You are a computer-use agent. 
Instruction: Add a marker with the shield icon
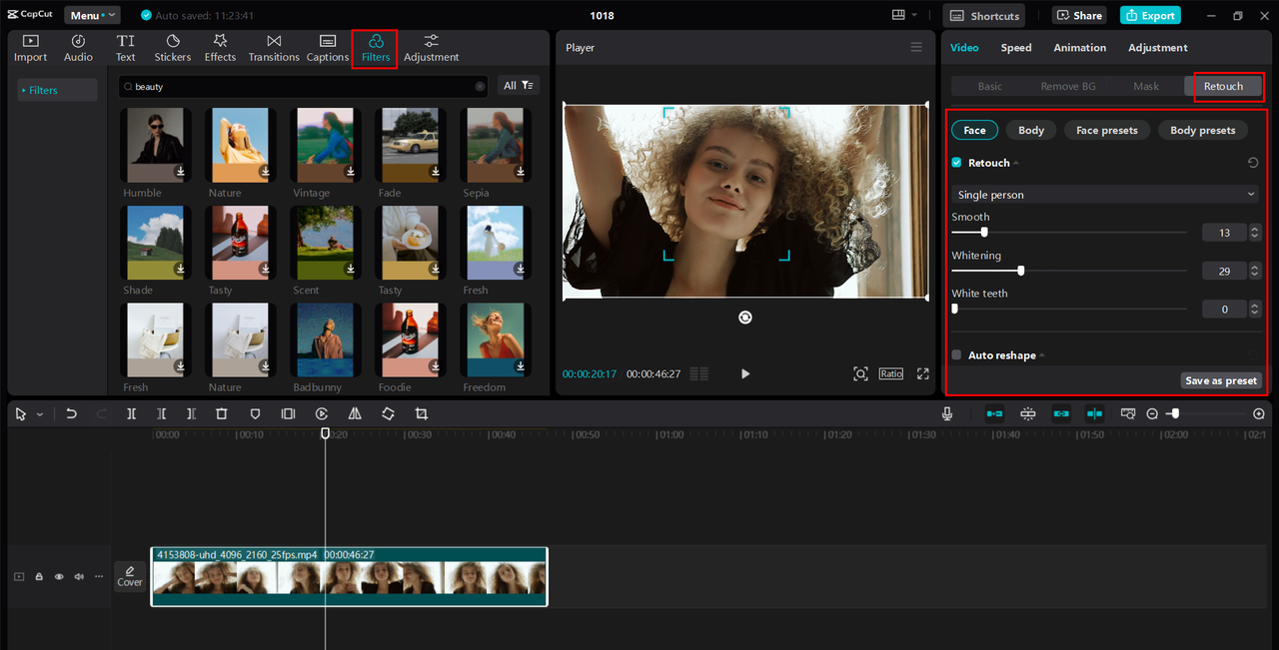255,413
